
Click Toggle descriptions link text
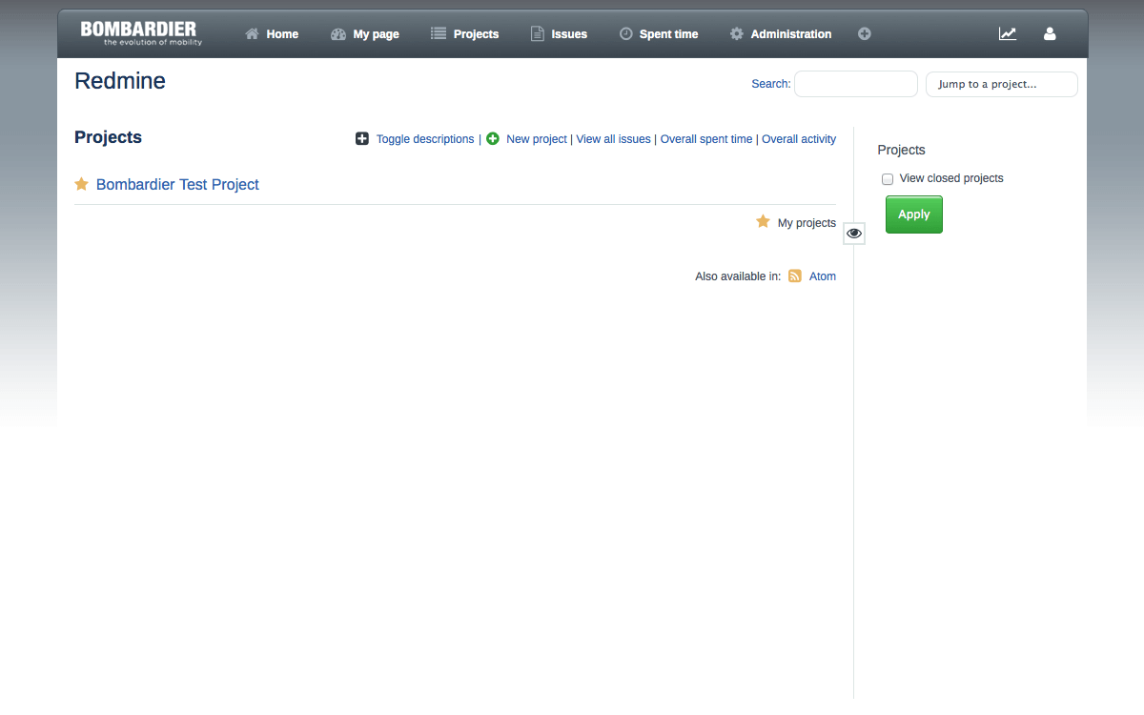(425, 139)
